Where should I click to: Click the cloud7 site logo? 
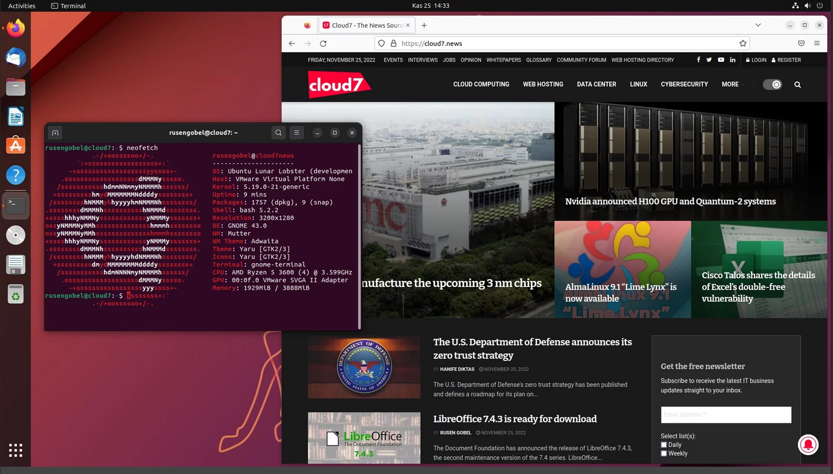(339, 85)
